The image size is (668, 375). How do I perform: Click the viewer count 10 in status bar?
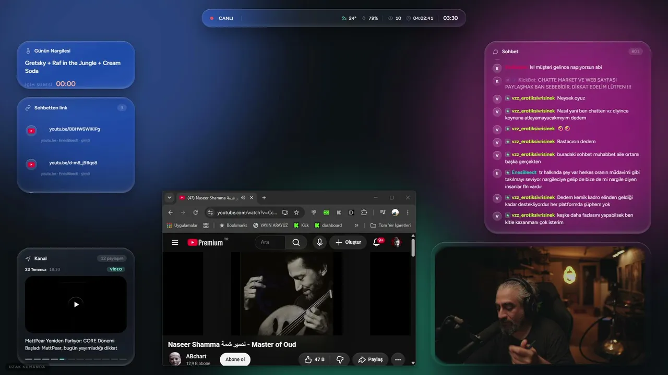click(395, 18)
